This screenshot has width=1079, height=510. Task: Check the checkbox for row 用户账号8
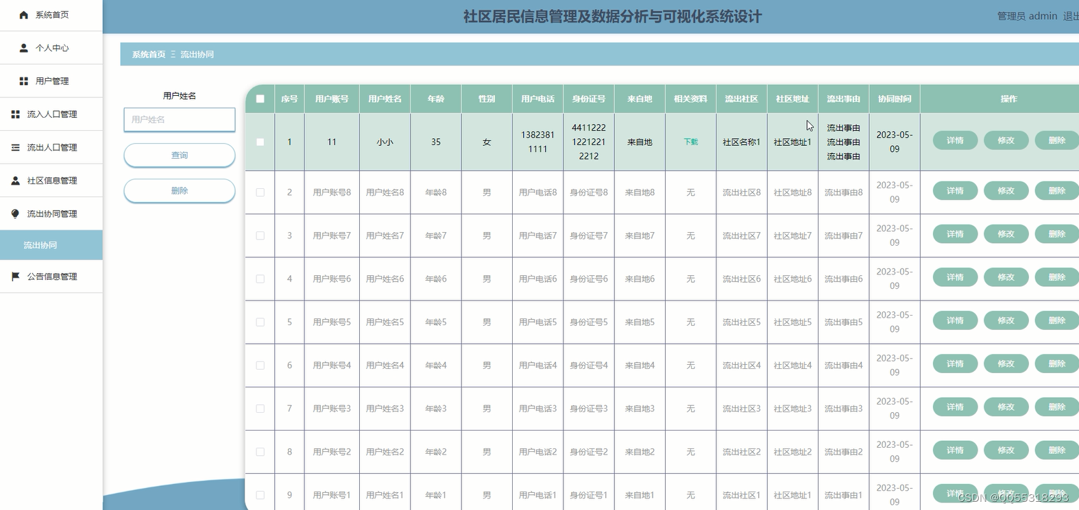(260, 192)
